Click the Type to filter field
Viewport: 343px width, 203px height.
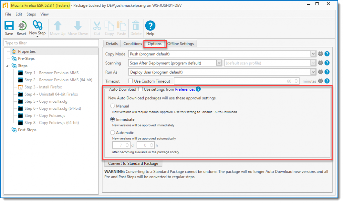coord(51,43)
